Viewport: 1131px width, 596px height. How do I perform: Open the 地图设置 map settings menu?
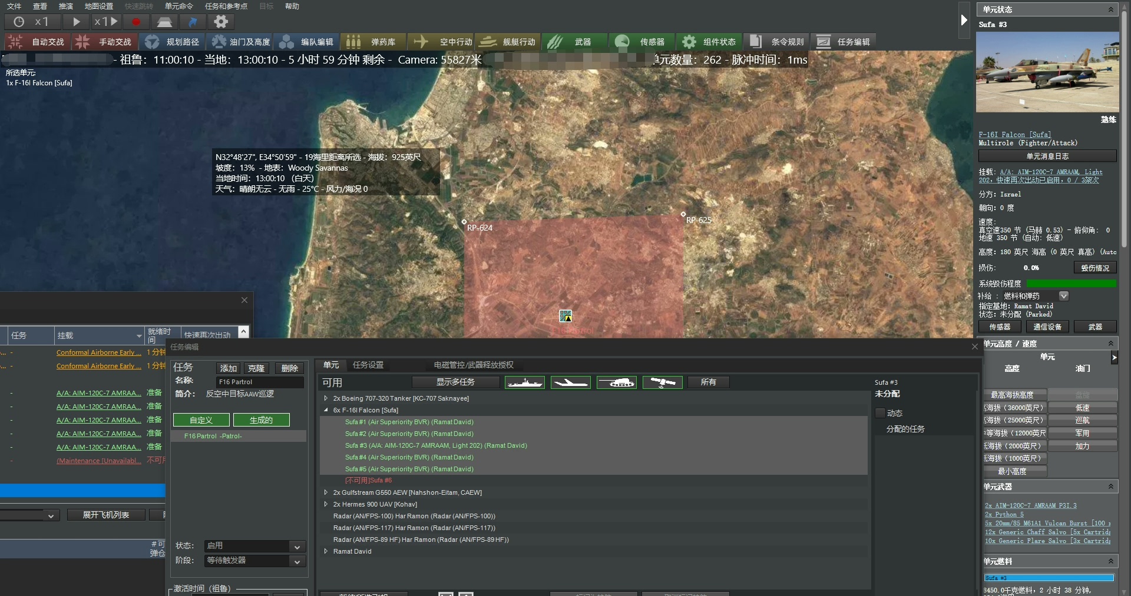tap(98, 6)
